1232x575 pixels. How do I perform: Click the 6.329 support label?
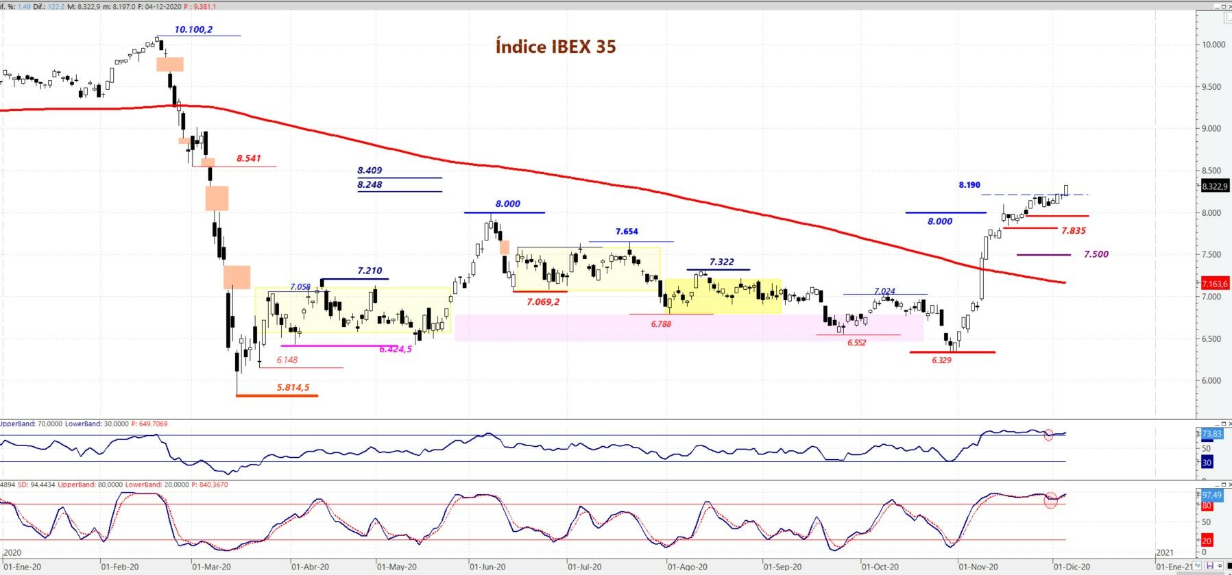click(x=941, y=360)
